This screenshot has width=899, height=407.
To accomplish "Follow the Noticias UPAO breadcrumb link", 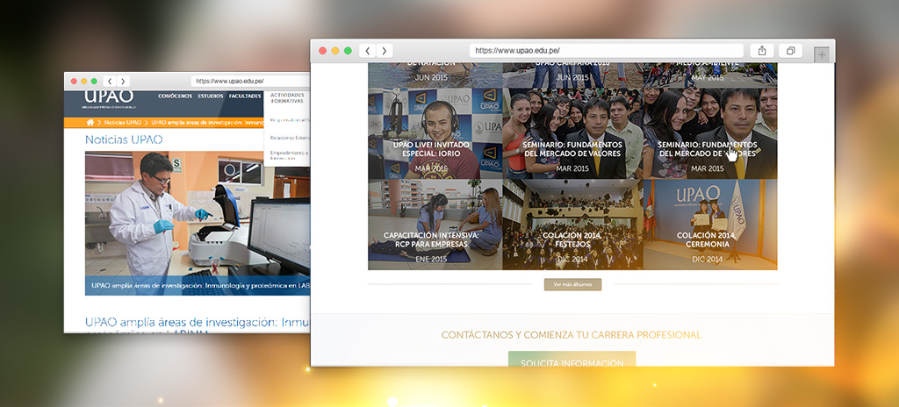I will (x=123, y=123).
